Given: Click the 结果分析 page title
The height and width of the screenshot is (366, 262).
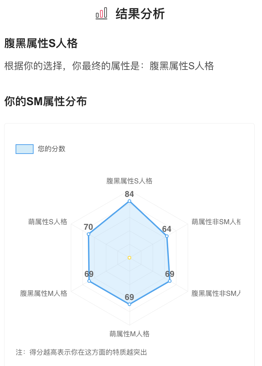Looking at the screenshot, I should click(140, 13).
